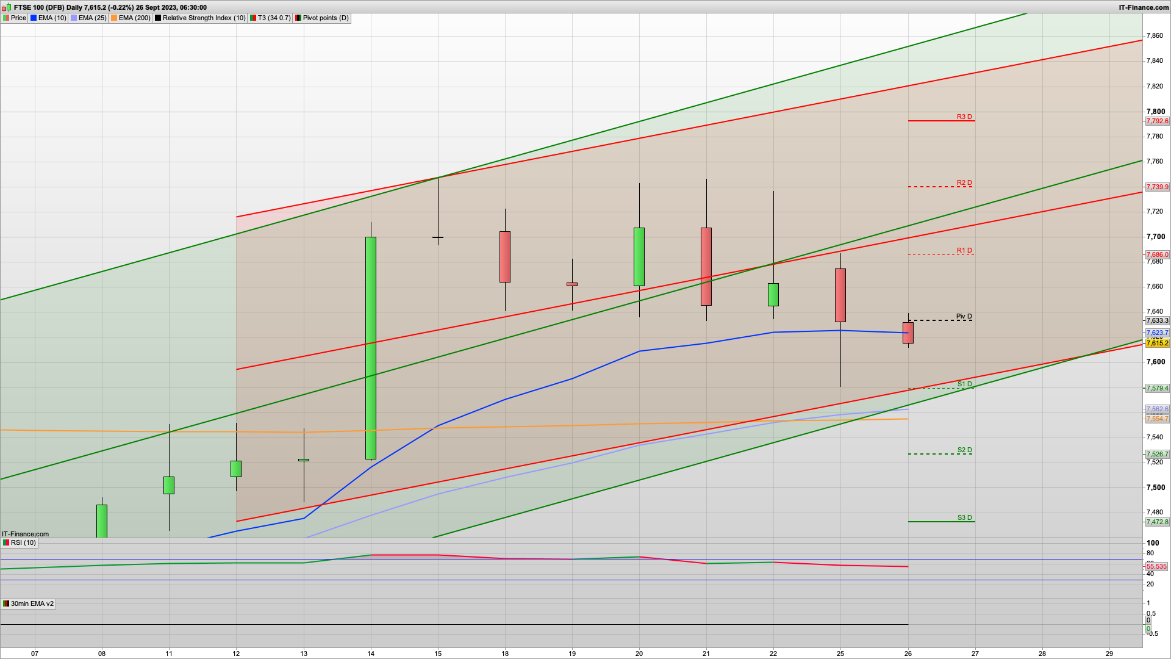The width and height of the screenshot is (1171, 659).
Task: Click date label 20 on time axis
Action: point(639,653)
